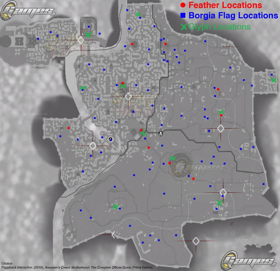Click the 'Borgia Flag Locations' legend label
The height and width of the screenshot is (271, 280).
[x=233, y=16]
